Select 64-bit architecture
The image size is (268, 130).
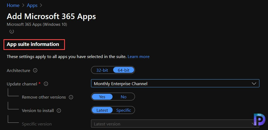pyautogui.click(x=124, y=70)
